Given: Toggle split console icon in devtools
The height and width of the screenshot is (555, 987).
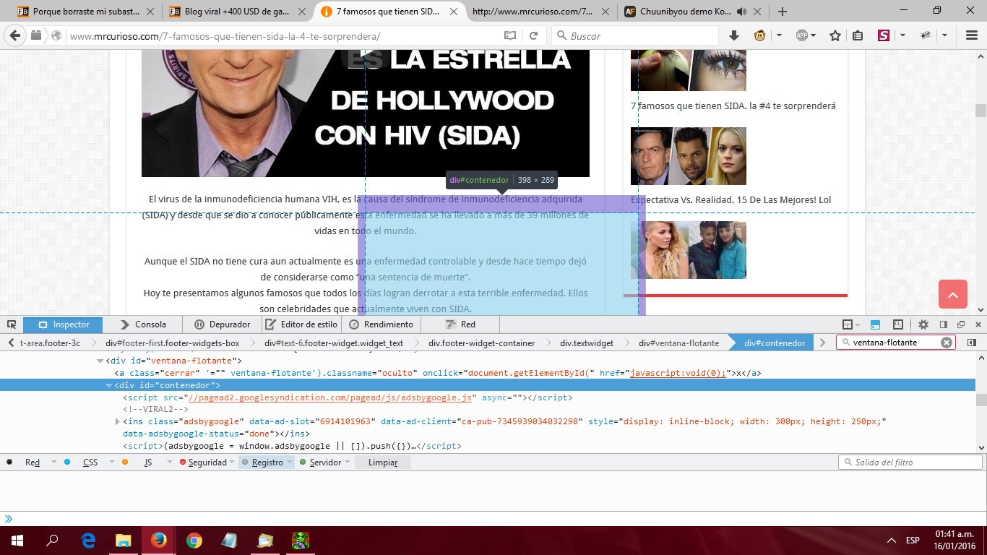Looking at the screenshot, I should tap(875, 324).
